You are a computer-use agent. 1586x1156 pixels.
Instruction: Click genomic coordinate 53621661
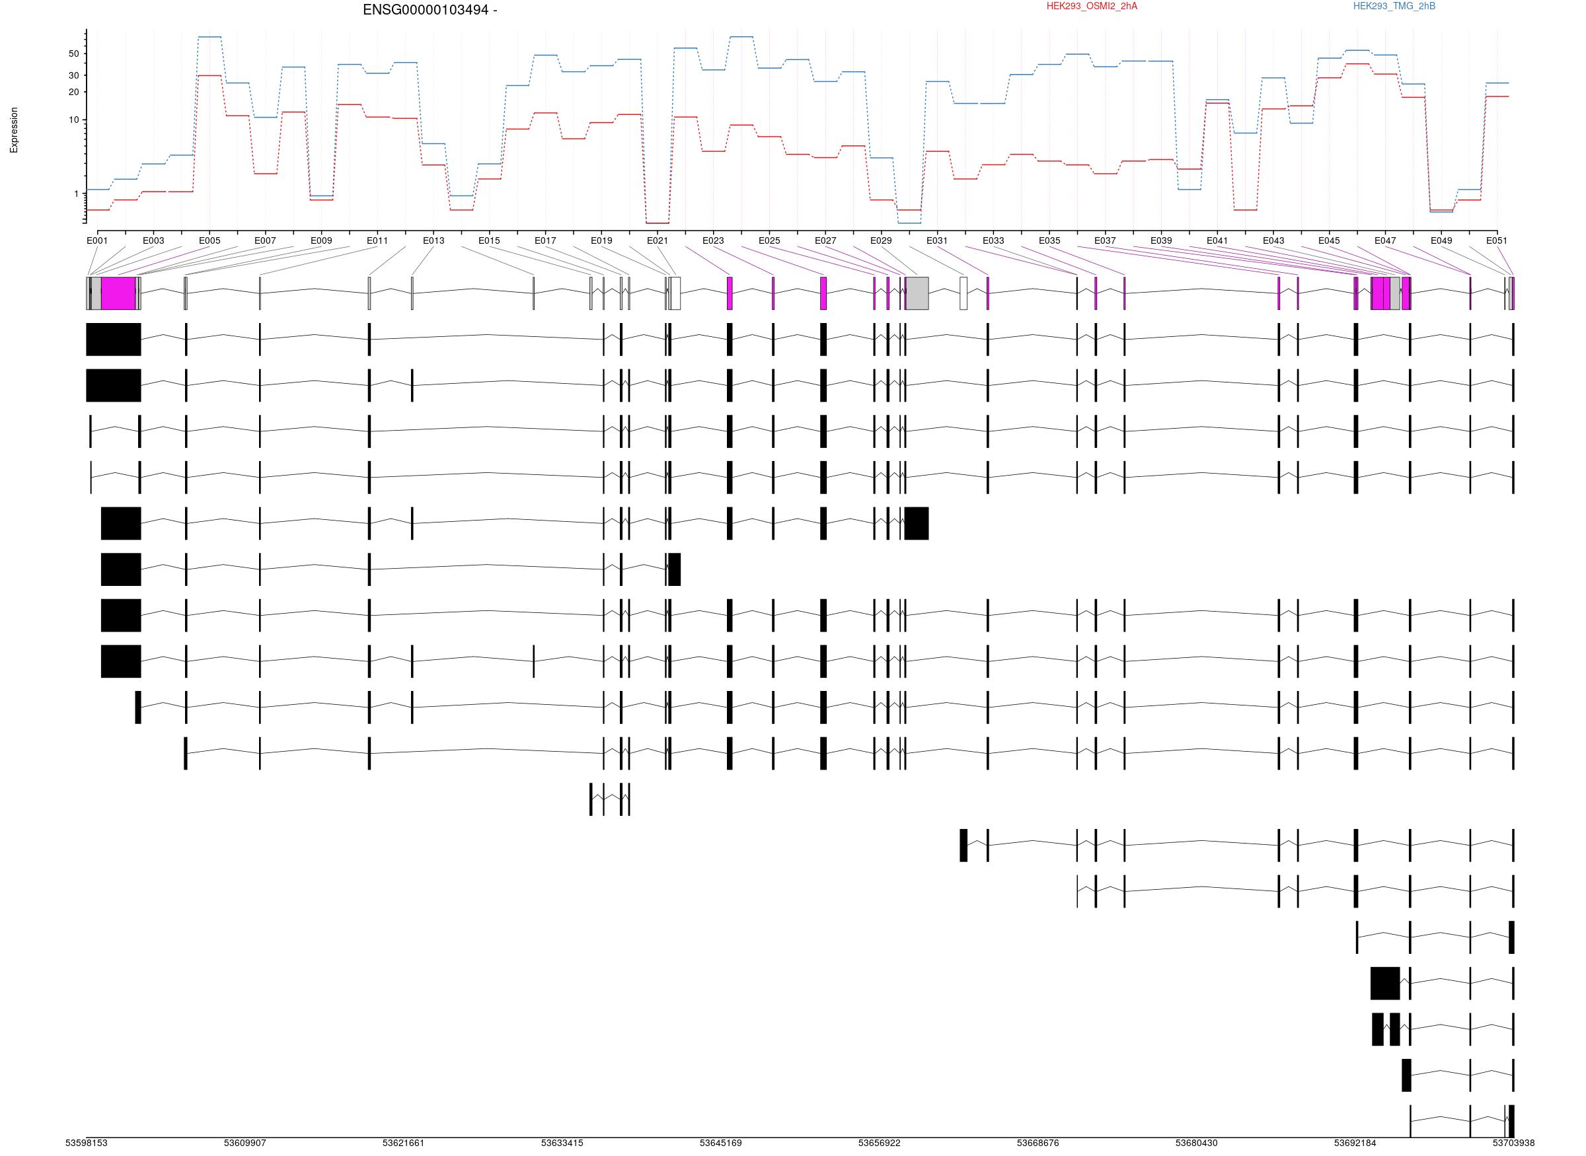404,1143
